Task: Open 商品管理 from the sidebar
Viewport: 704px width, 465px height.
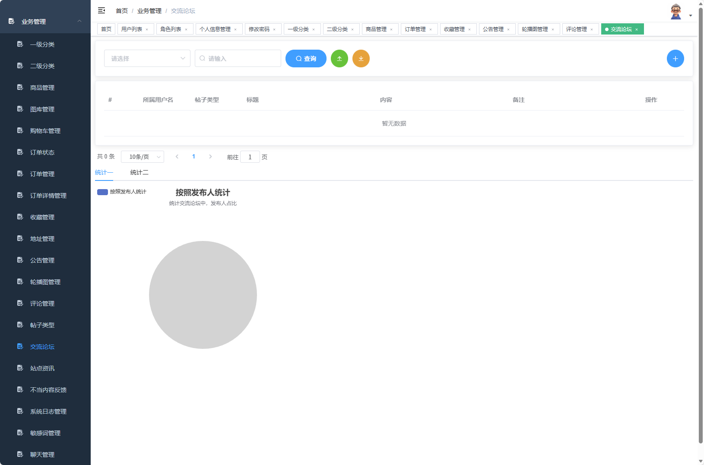Action: (x=42, y=87)
